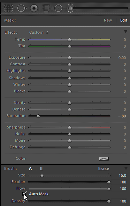Switch the Mask mode to Edit
The image size is (130, 206).
click(124, 20)
